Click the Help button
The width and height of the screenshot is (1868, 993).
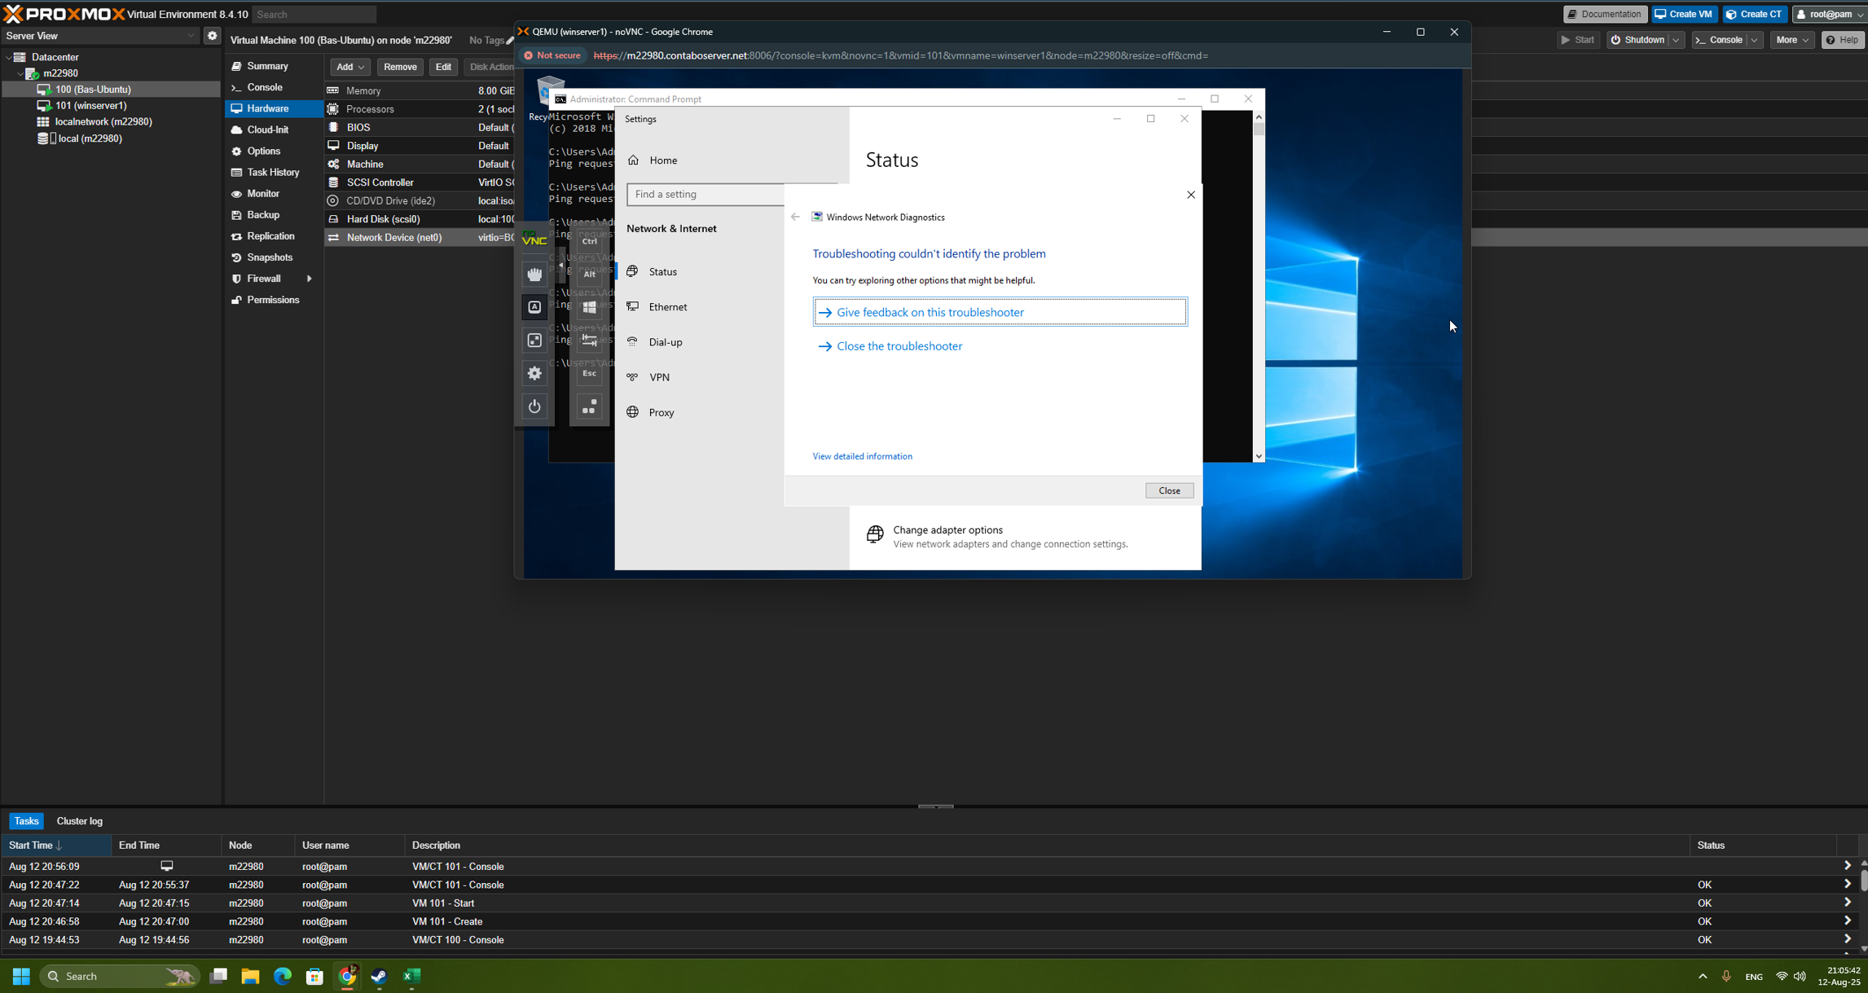pyautogui.click(x=1843, y=40)
